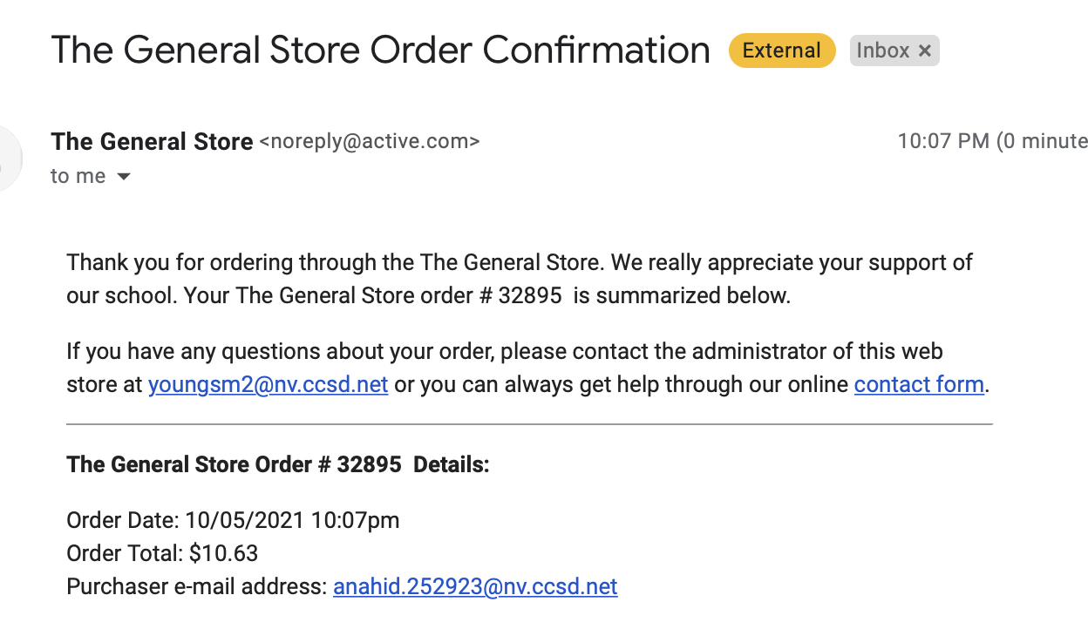Click the "If you have any questions" sentence
Viewport: 1088px width, 629px height.
point(504,352)
